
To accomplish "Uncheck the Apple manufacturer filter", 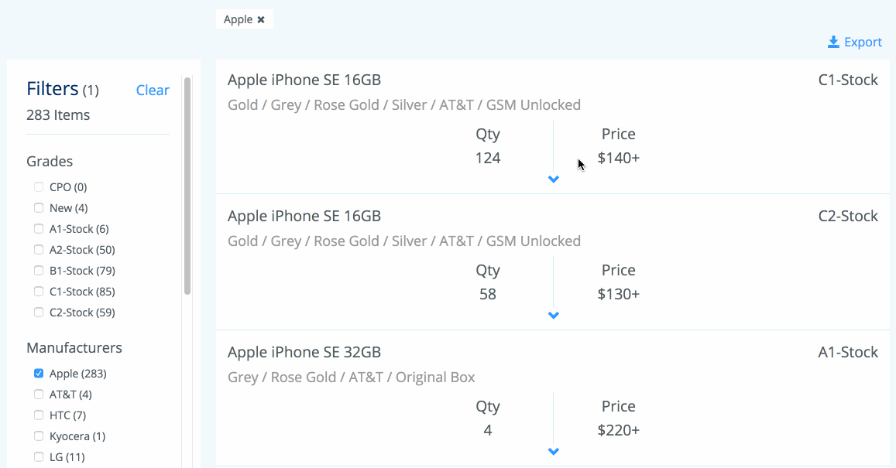I will (39, 374).
